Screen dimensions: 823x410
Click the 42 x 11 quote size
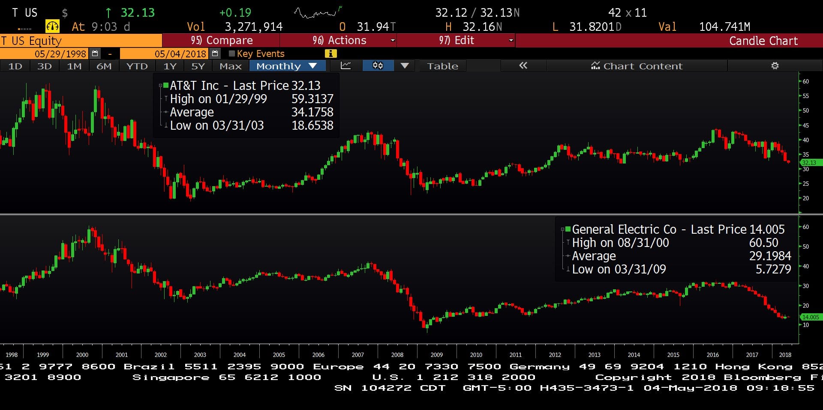pos(628,13)
